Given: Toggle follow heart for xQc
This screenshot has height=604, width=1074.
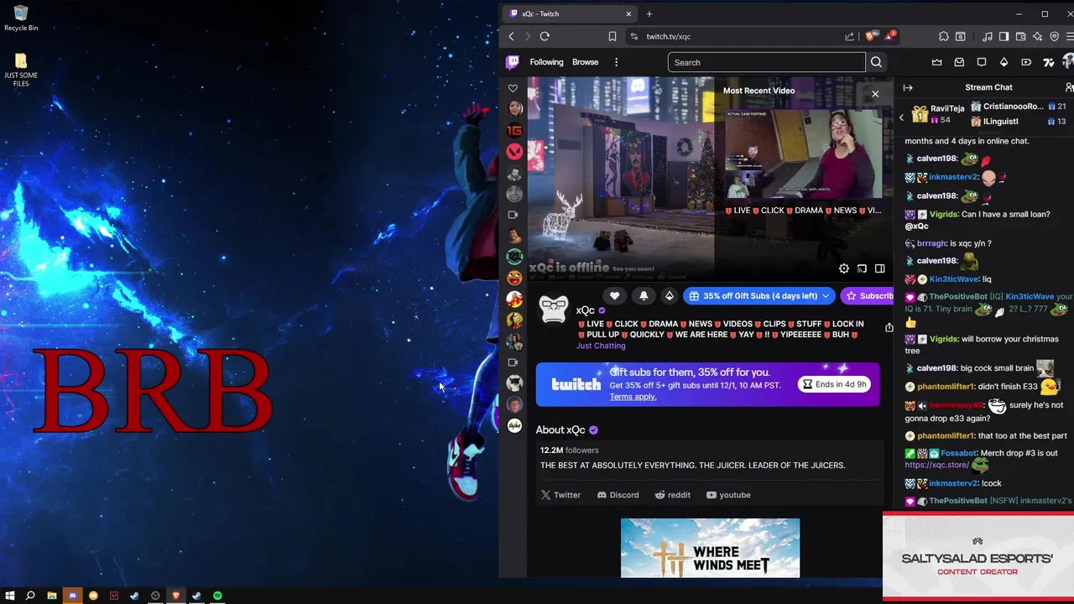Looking at the screenshot, I should pyautogui.click(x=614, y=295).
